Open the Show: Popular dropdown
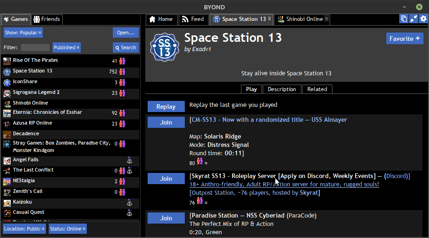This screenshot has height=238, width=429. (x=23, y=33)
